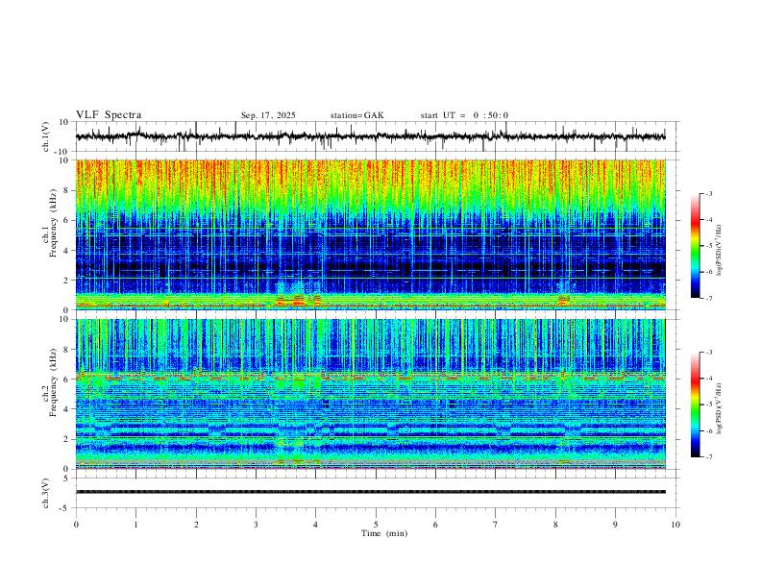The width and height of the screenshot is (761, 588).
Task: Select the date text 'Sep. 17, 2025'
Action: (x=268, y=115)
